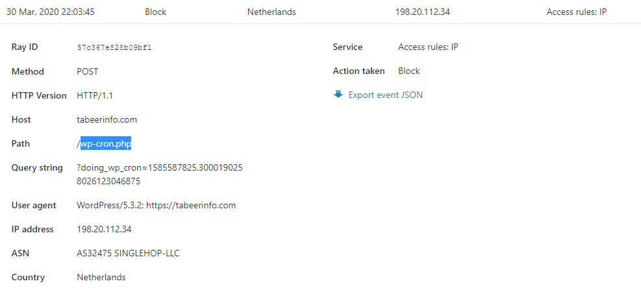The image size is (641, 303).
Task: Click the Export event JSON download icon
Action: [x=338, y=95]
